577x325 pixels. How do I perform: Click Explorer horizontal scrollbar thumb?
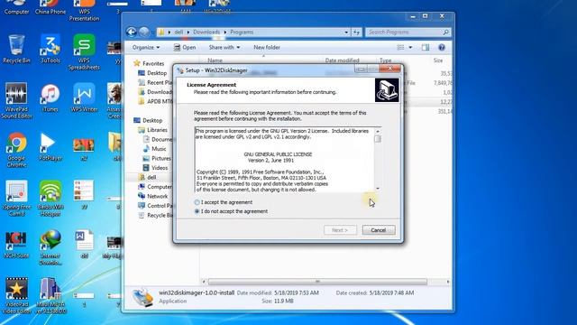pos(317,282)
